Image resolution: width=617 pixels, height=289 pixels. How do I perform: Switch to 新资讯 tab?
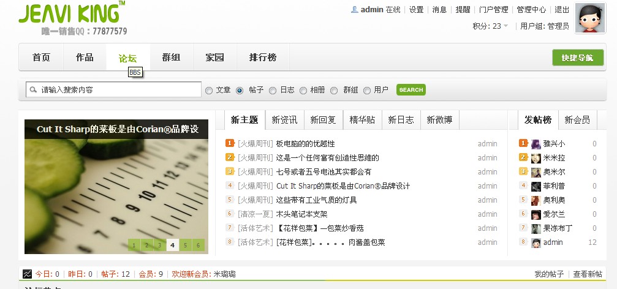click(284, 120)
